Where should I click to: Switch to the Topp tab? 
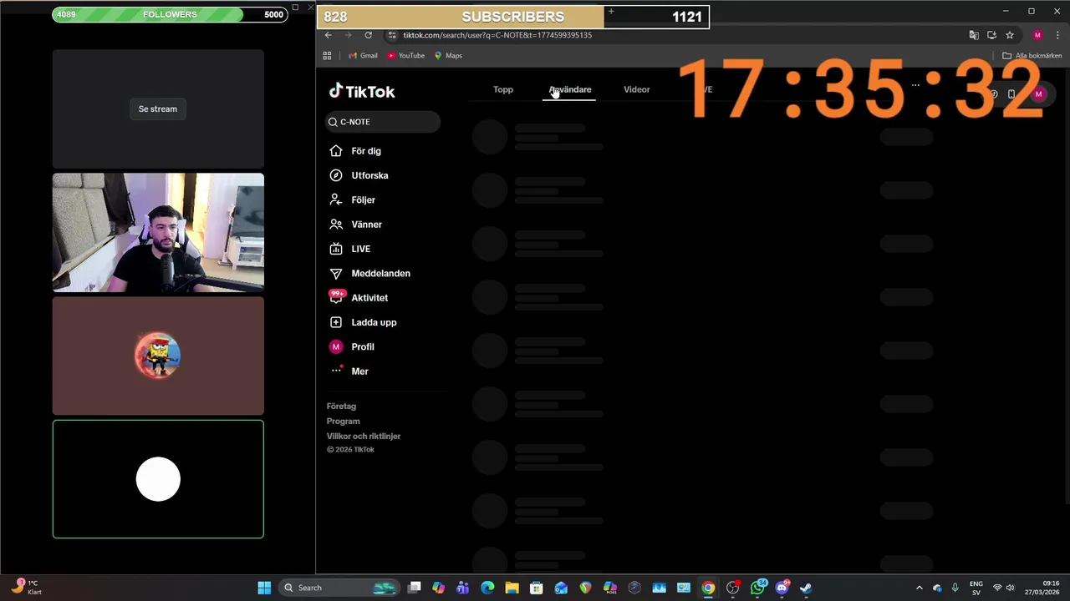point(503,89)
